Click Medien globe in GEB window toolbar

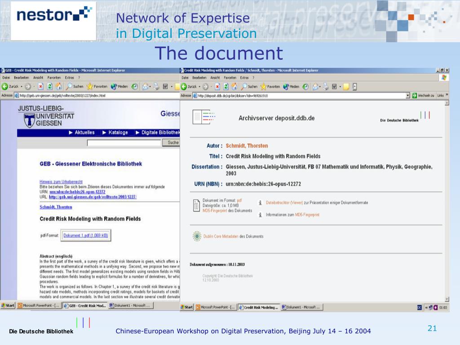[114, 87]
